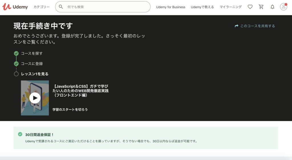Open the shopping cart icon
The height and width of the screenshot is (160, 292).
point(261,7)
